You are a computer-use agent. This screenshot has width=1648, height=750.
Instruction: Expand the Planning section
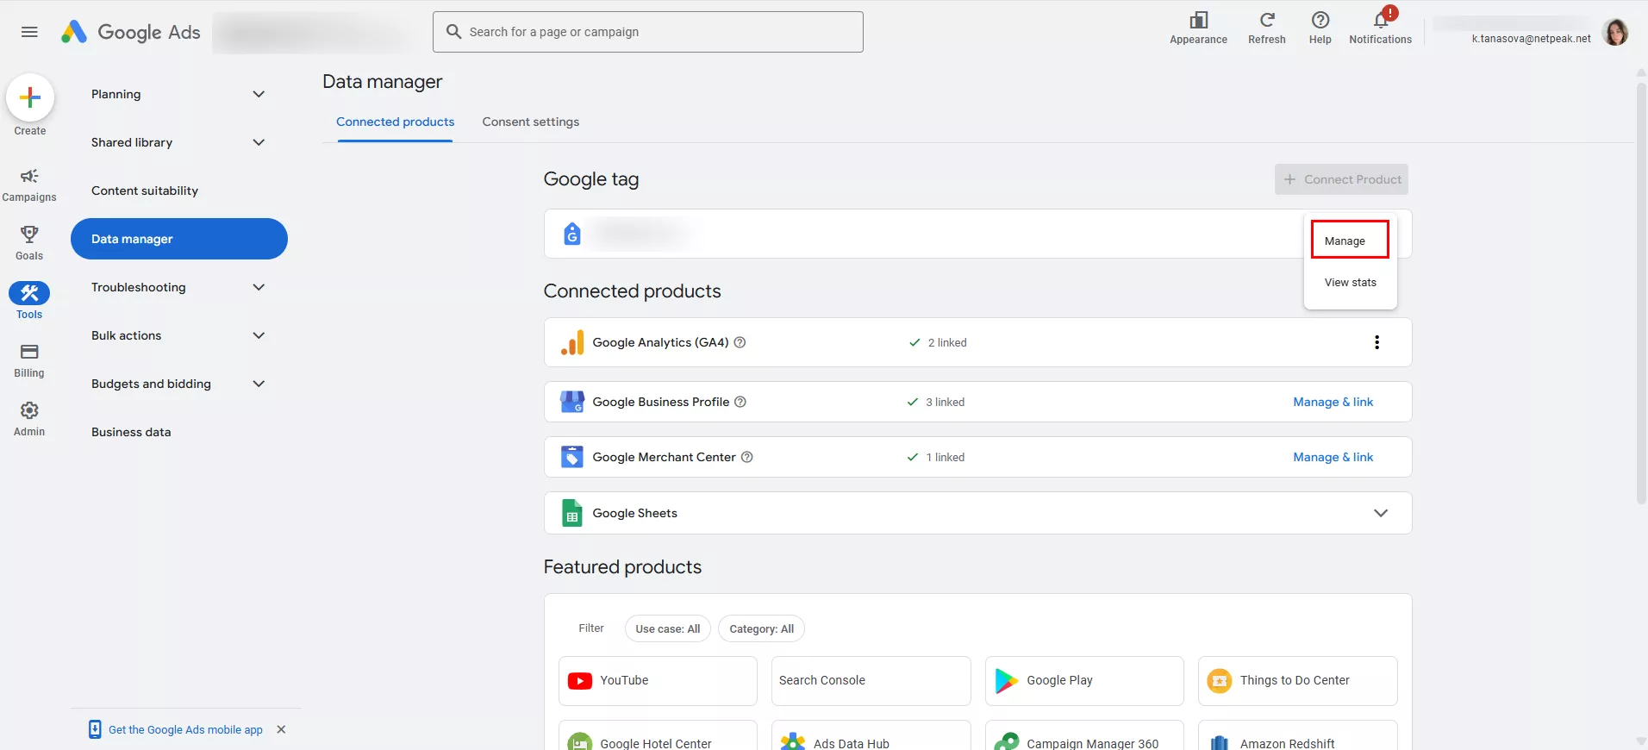point(259,94)
